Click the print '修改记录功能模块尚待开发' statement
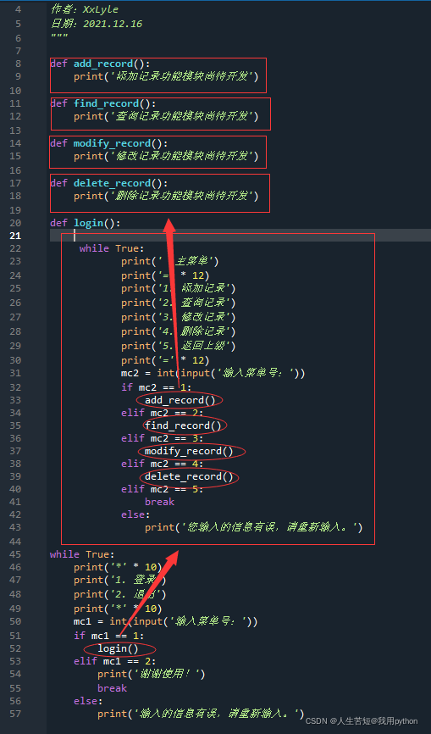431x734 pixels. 166,156
